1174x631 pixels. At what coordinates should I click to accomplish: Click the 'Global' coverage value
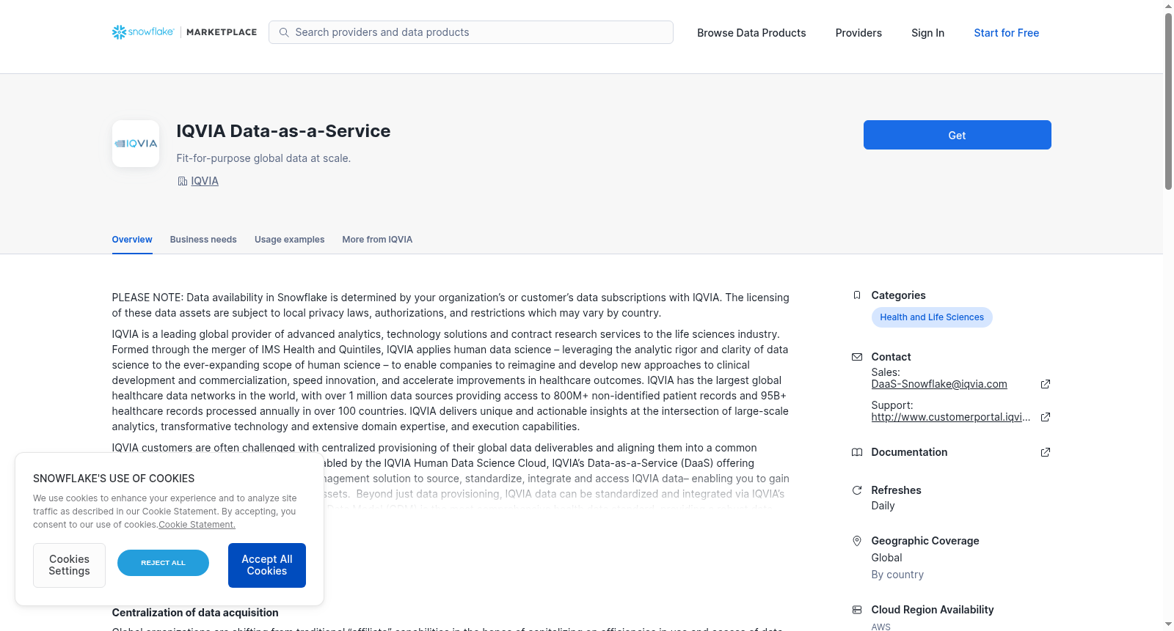[x=886, y=558]
